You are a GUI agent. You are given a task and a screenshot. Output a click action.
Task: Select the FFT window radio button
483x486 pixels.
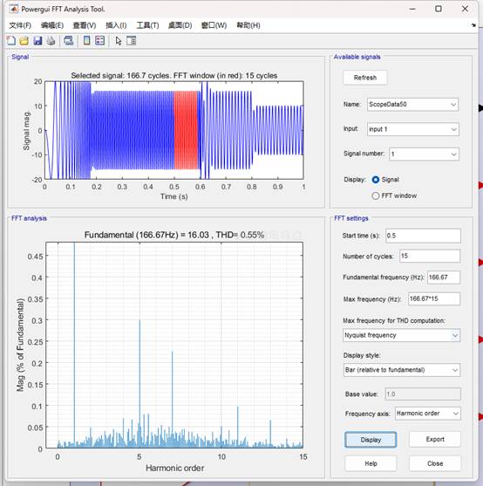pos(376,195)
